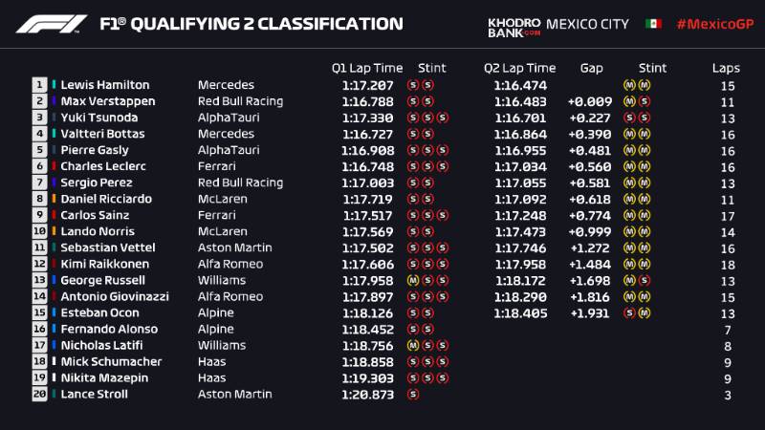Image resolution: width=765 pixels, height=430 pixels.
Task: Click the soft tyre icon in George Russell's Q2 stint
Action: [645, 281]
